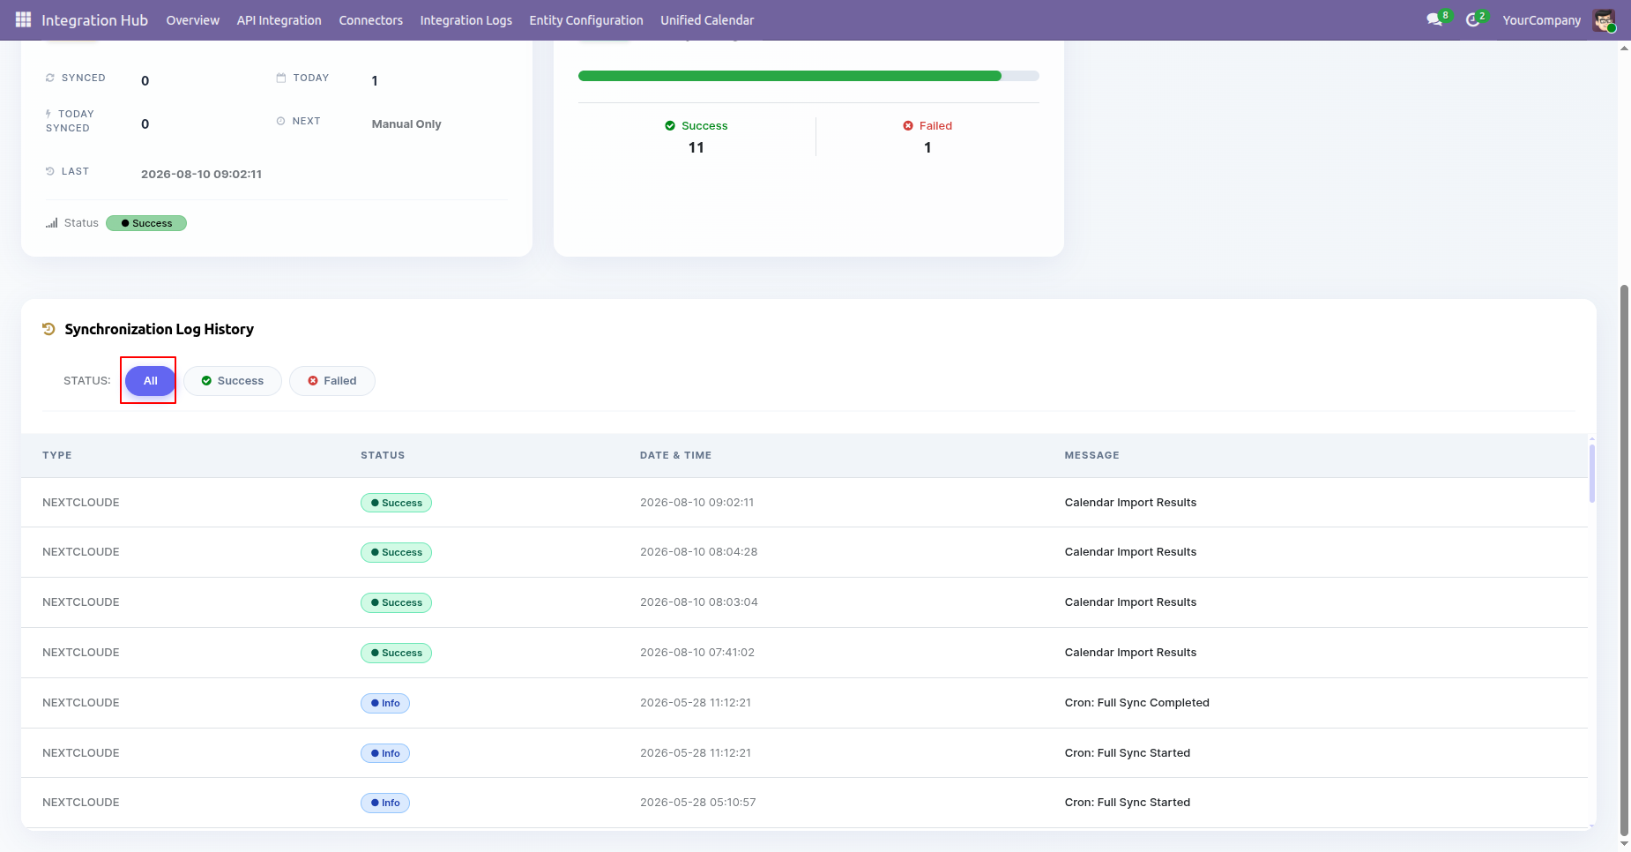Open the Connectors menu

(370, 20)
